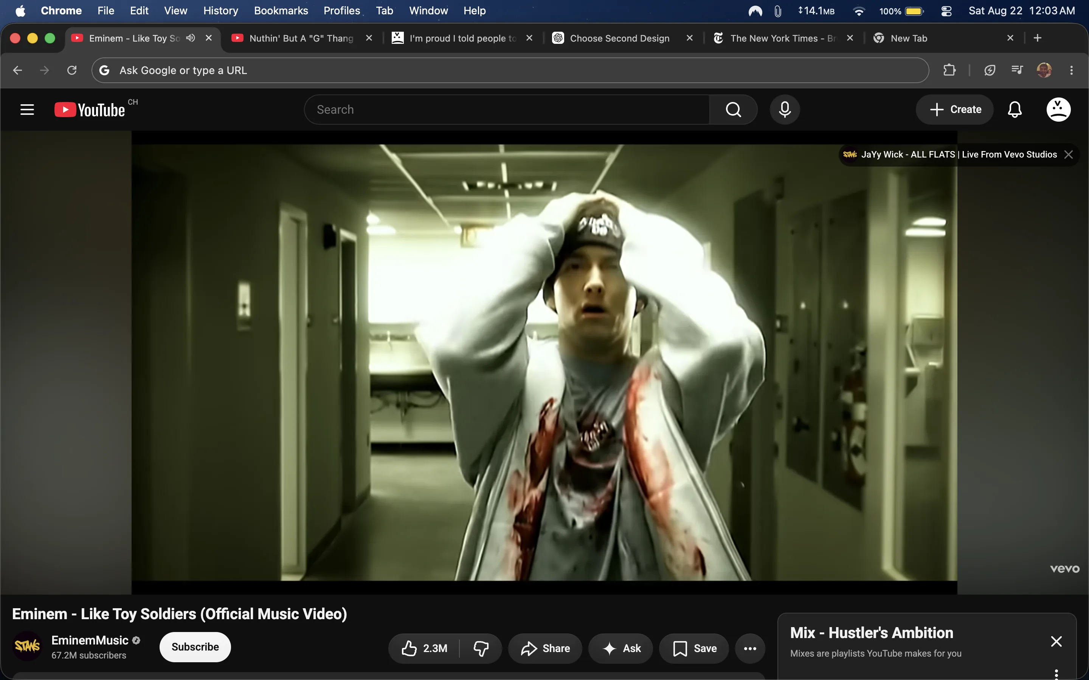Open the Chrome History menu
This screenshot has width=1089, height=680.
click(x=220, y=11)
